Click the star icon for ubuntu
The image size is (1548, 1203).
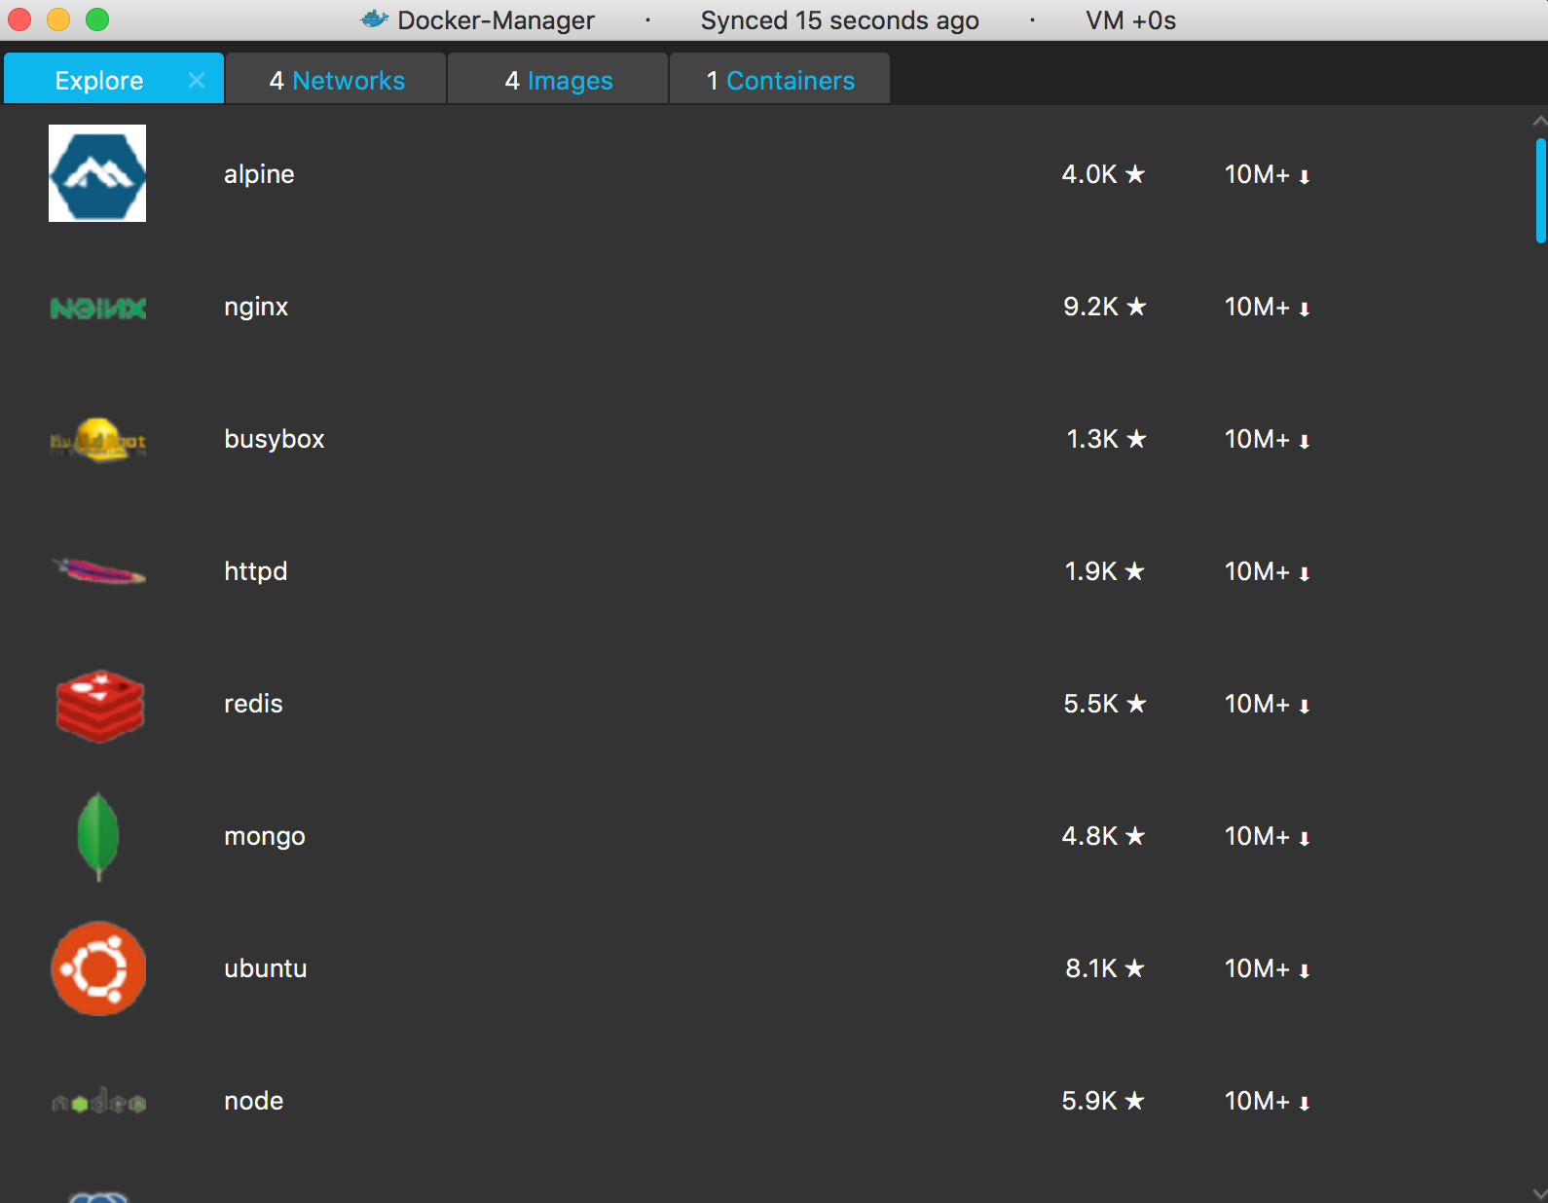coord(1134,968)
